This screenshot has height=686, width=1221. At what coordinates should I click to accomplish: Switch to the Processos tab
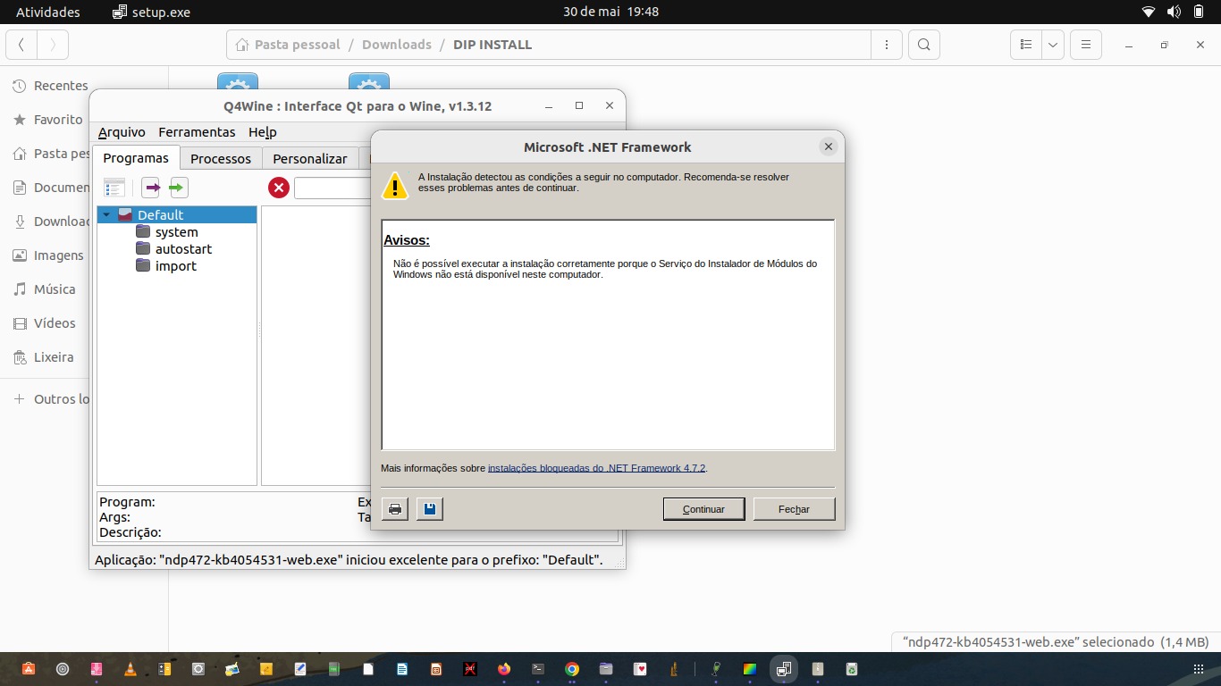click(221, 159)
